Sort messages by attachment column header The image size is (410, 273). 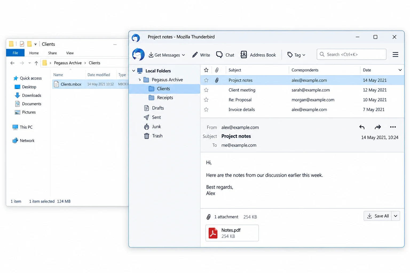[x=217, y=70]
